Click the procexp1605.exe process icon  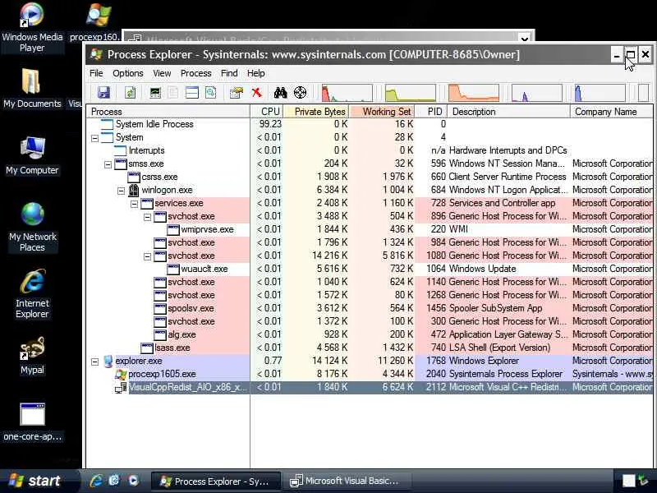(x=121, y=374)
